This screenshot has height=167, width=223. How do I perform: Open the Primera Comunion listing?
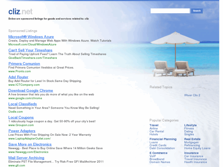coord(24,64)
